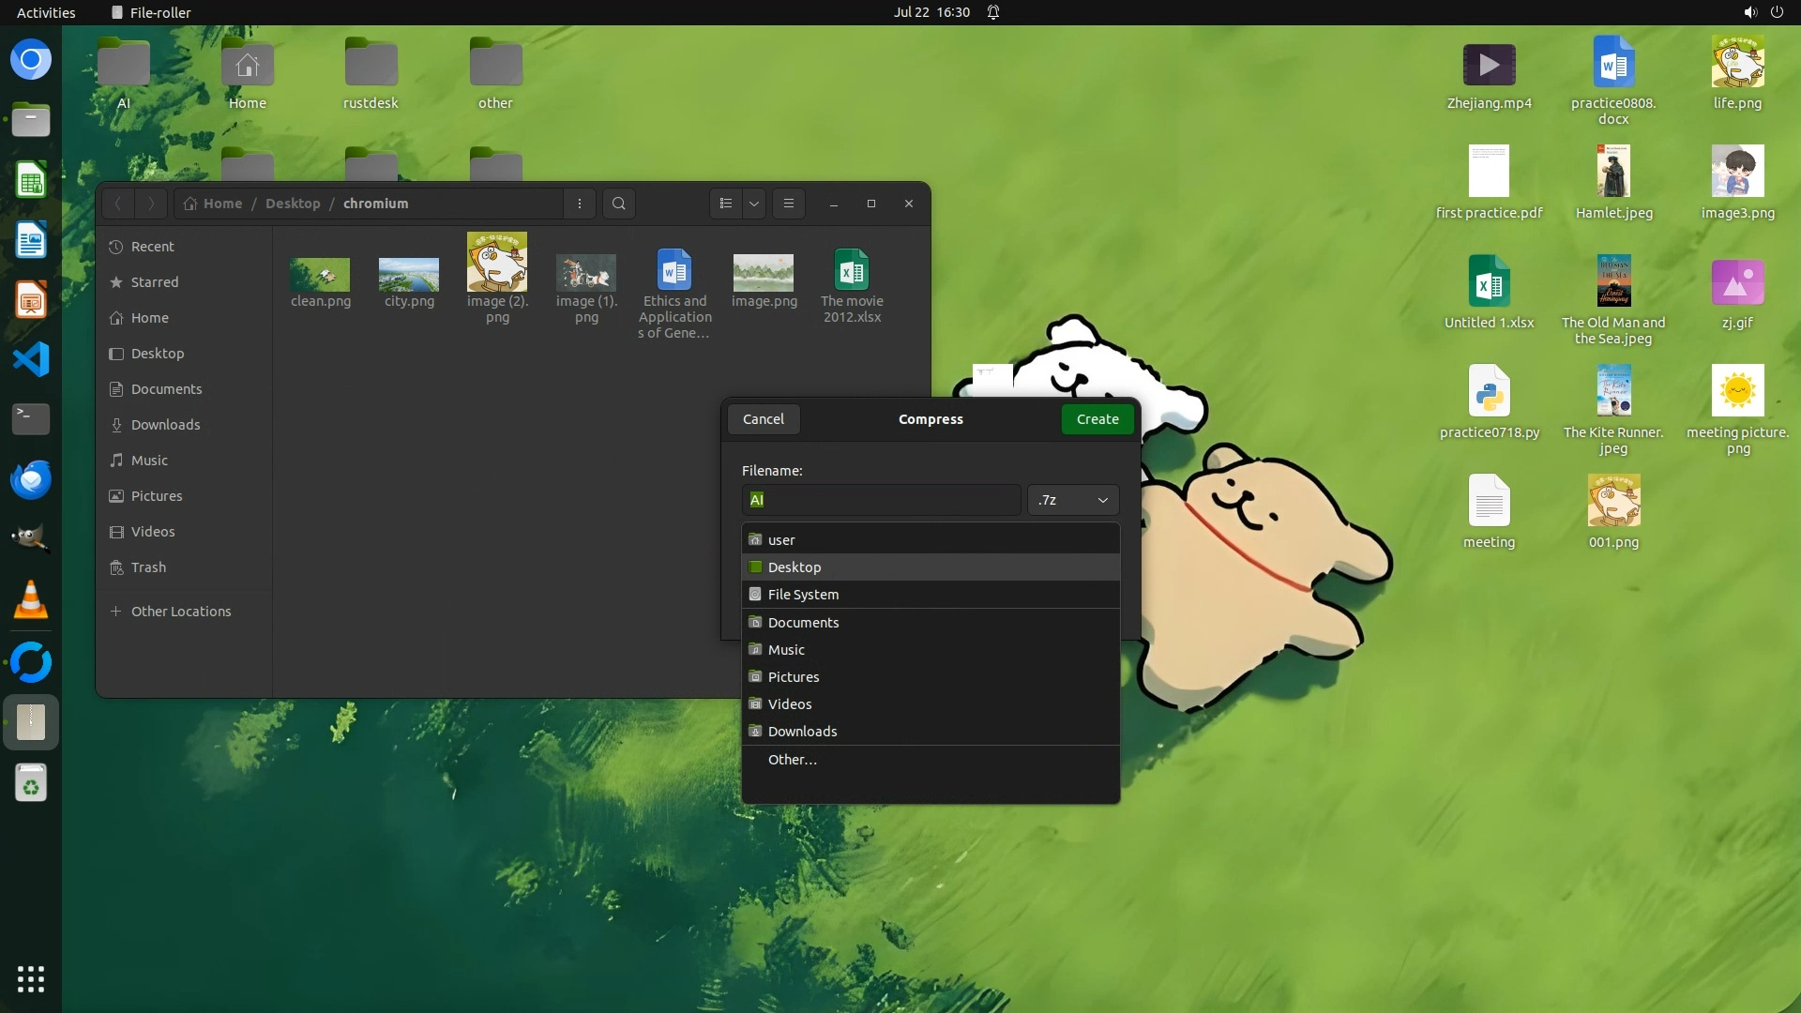Choose Downloads from the location list
Image resolution: width=1801 pixels, height=1013 pixels.
[802, 732]
